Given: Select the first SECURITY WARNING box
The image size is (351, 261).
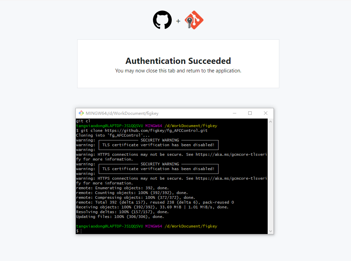Looking at the screenshot, I should (158, 145).
